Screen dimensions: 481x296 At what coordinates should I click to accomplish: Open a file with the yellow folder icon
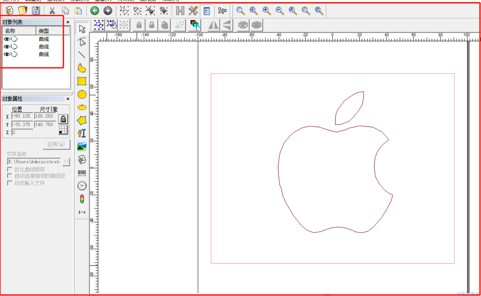tap(23, 11)
